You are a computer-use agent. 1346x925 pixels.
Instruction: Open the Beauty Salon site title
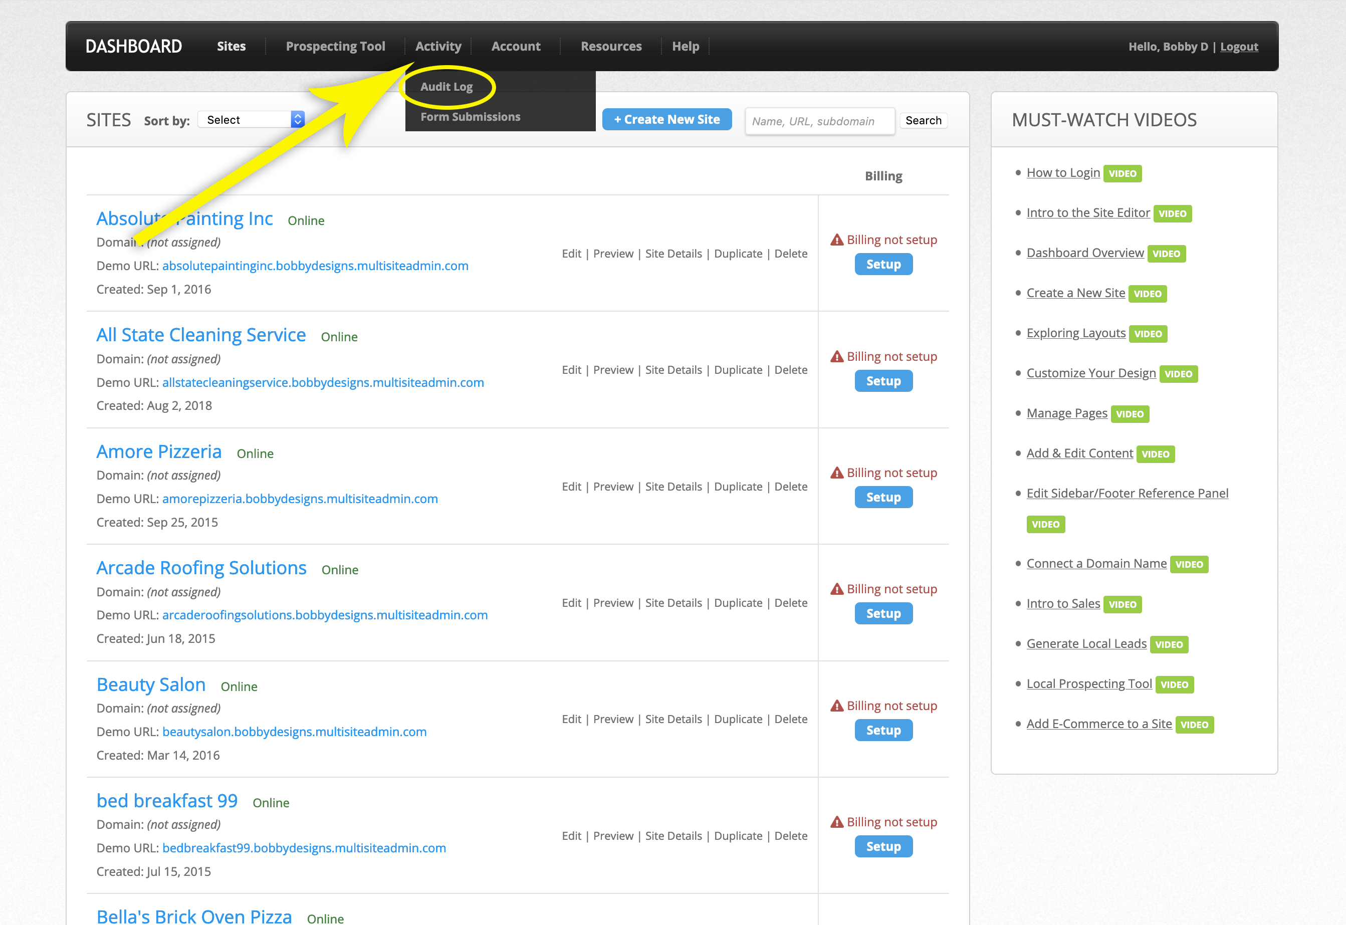click(x=151, y=684)
